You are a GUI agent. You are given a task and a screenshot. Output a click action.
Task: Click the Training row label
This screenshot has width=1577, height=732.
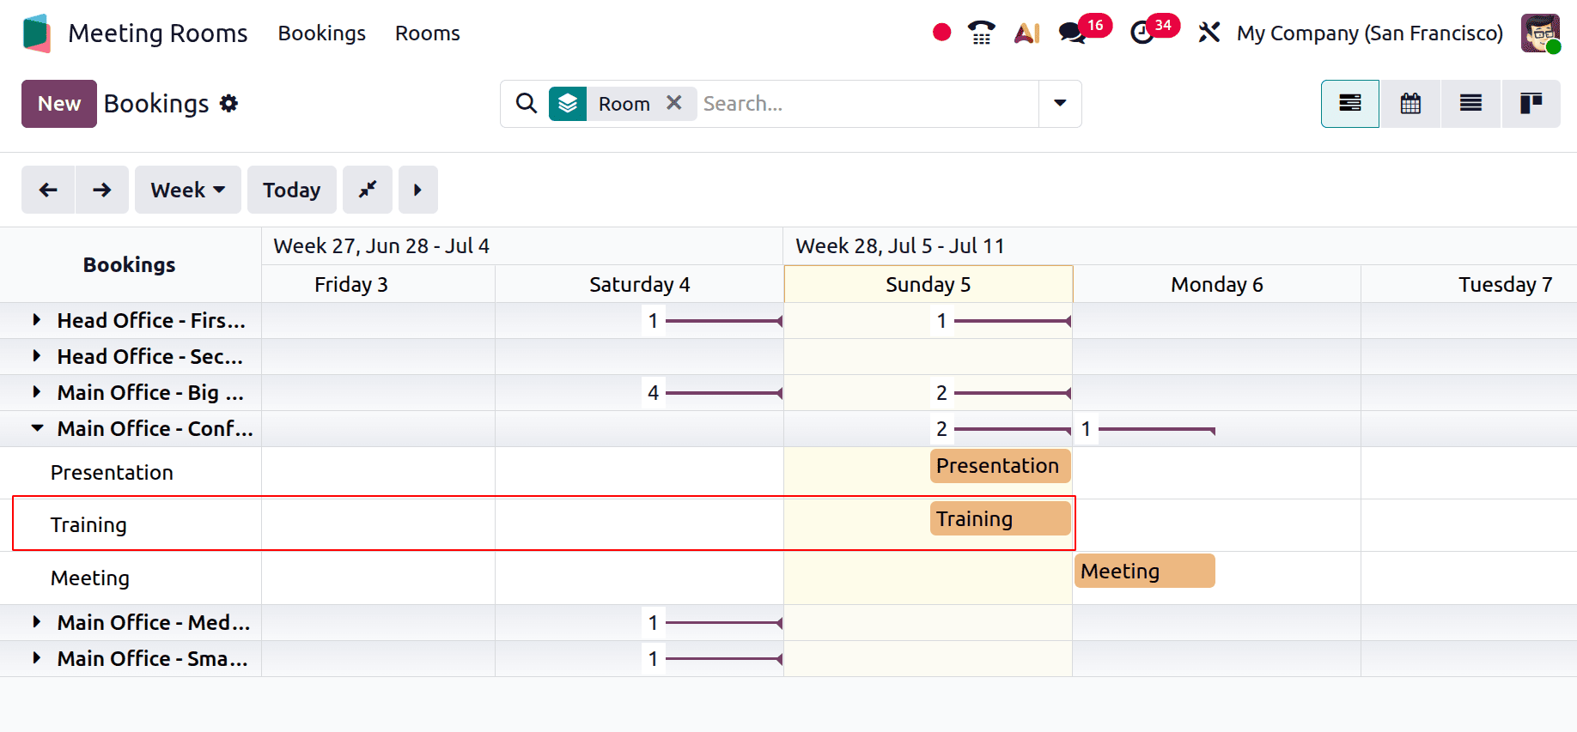point(88,525)
